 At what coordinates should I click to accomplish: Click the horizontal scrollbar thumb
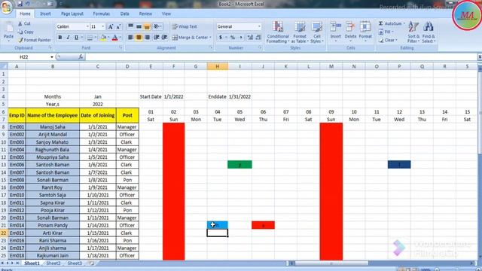click(x=331, y=263)
